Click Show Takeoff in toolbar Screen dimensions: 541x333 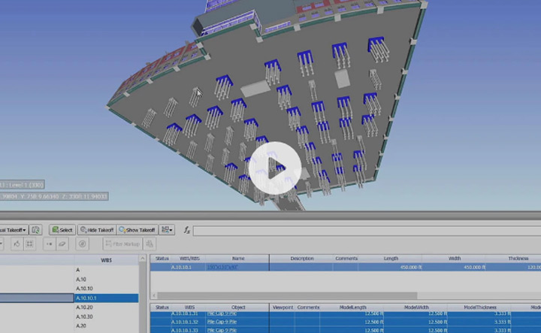point(137,229)
